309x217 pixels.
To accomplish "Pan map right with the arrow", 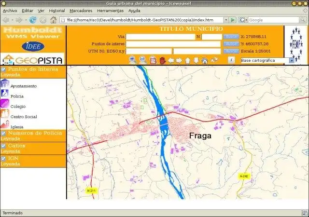I will tap(179, 60).
